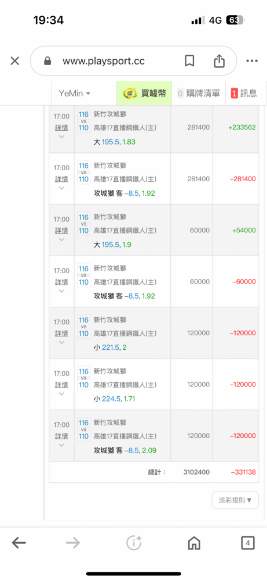Screen dimensions: 267x581
Task: Open the 購牌清單 tab
Action: tap(198, 94)
